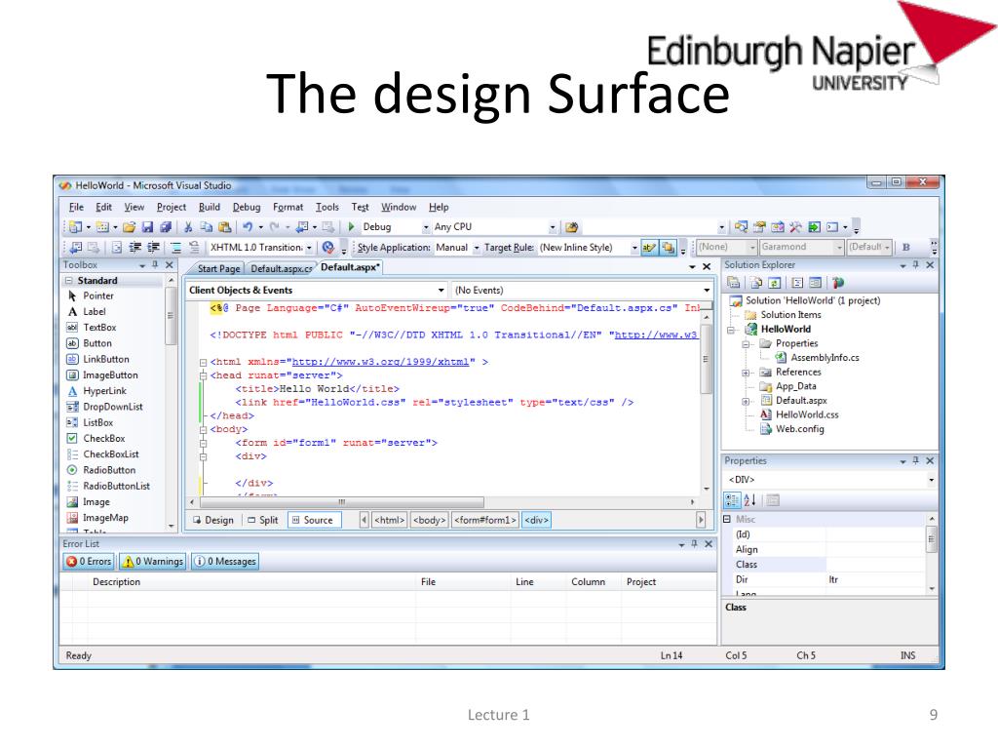Open the Format menu
998x749 pixels.
pyautogui.click(x=288, y=207)
